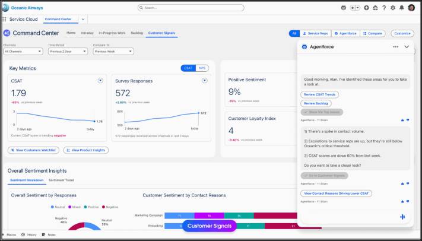Viewport: 422px width, 241px height.
Task: Click View Contact Reasons Driving Lower CSAT
Action: pyautogui.click(x=336, y=194)
